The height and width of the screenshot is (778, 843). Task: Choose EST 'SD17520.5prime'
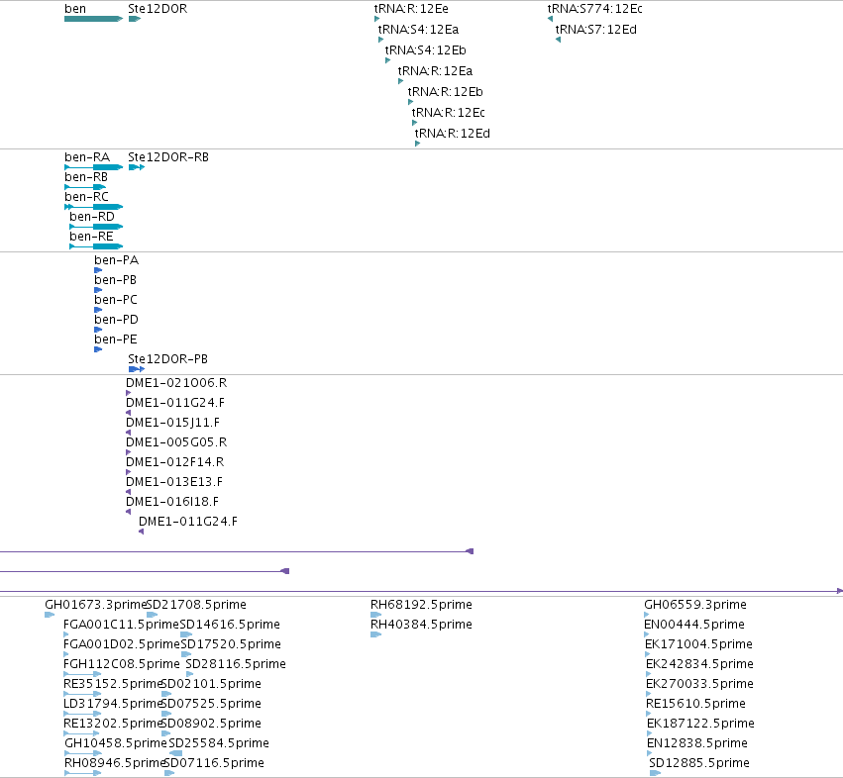[231, 644]
